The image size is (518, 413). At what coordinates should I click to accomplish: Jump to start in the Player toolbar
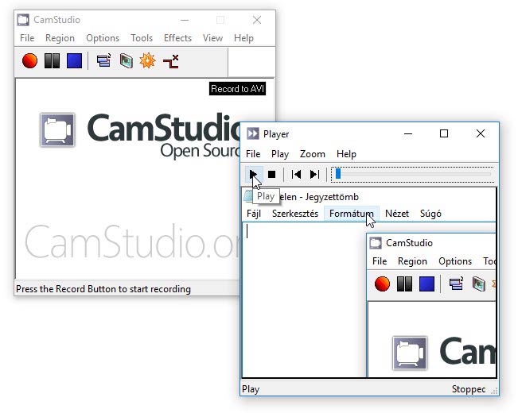click(296, 174)
